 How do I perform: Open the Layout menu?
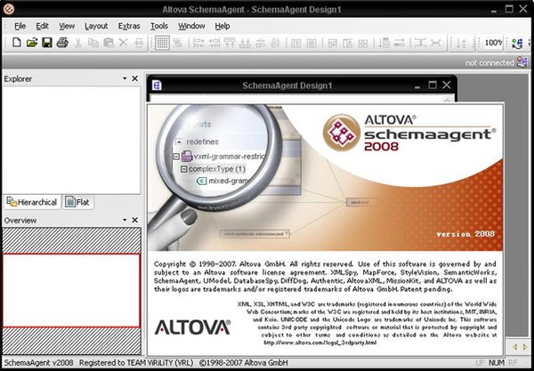pyautogui.click(x=96, y=26)
